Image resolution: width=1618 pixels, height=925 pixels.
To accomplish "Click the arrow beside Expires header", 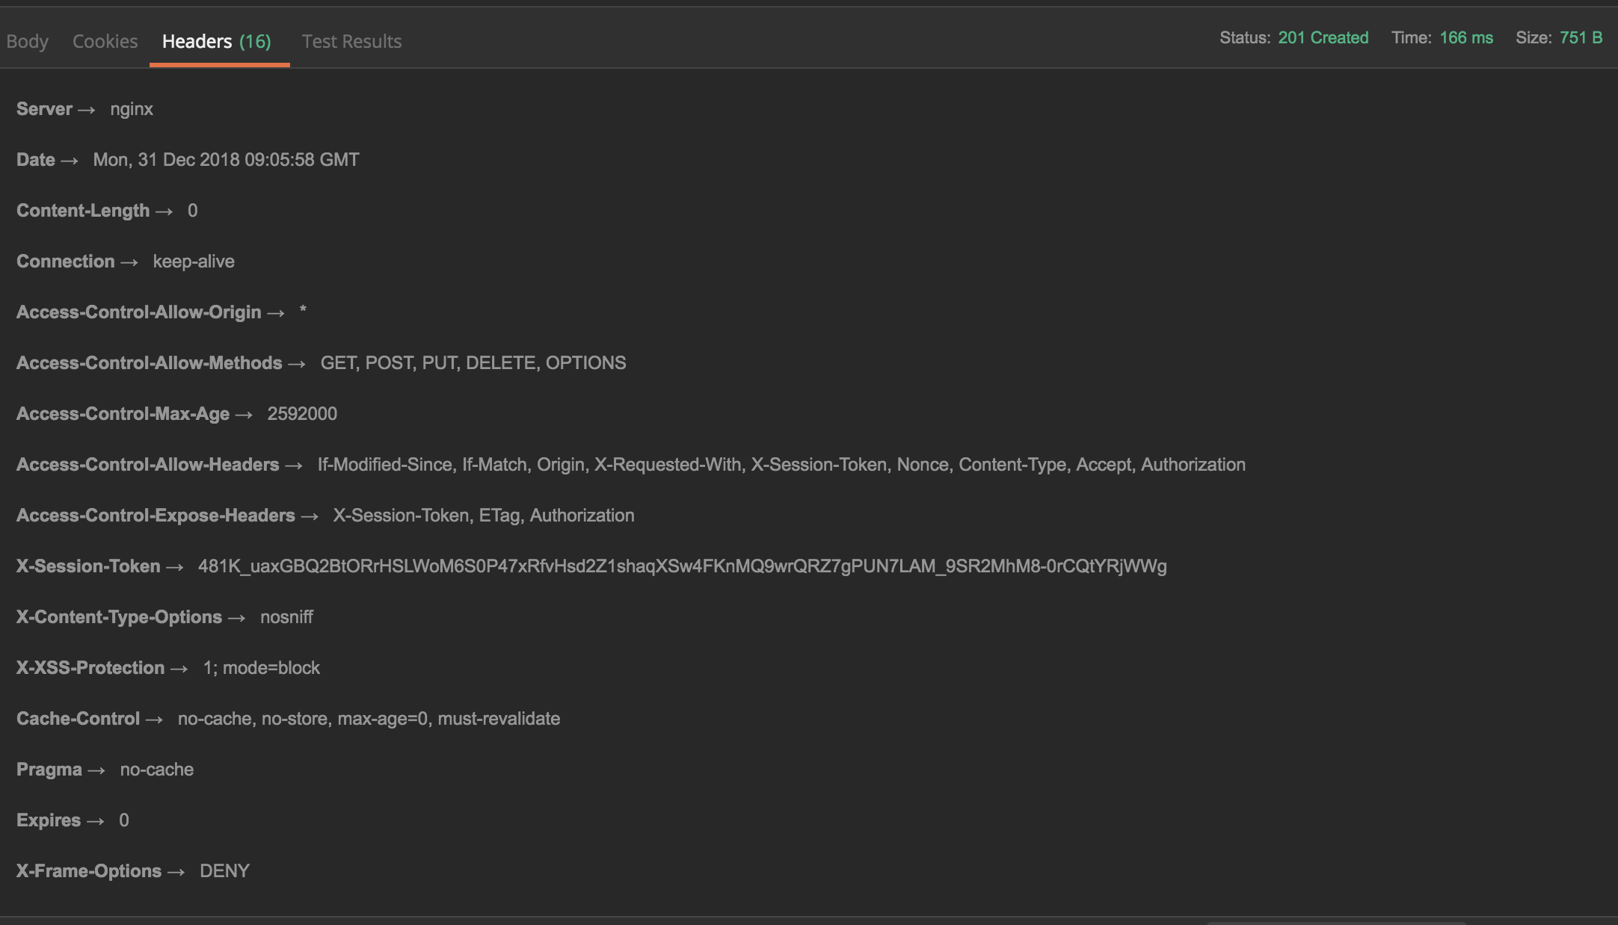I will [x=96, y=820].
